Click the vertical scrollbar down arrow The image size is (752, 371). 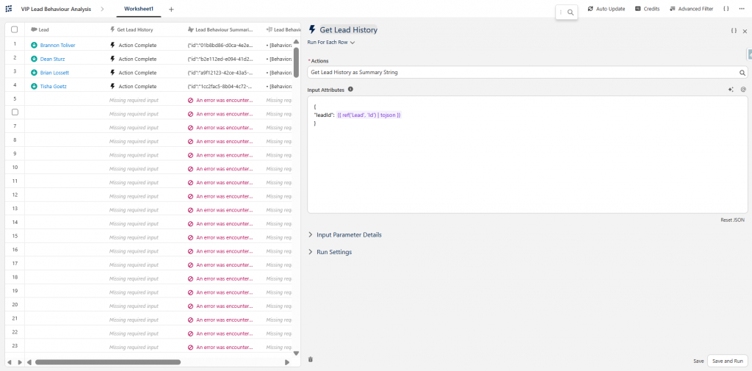[x=296, y=353]
